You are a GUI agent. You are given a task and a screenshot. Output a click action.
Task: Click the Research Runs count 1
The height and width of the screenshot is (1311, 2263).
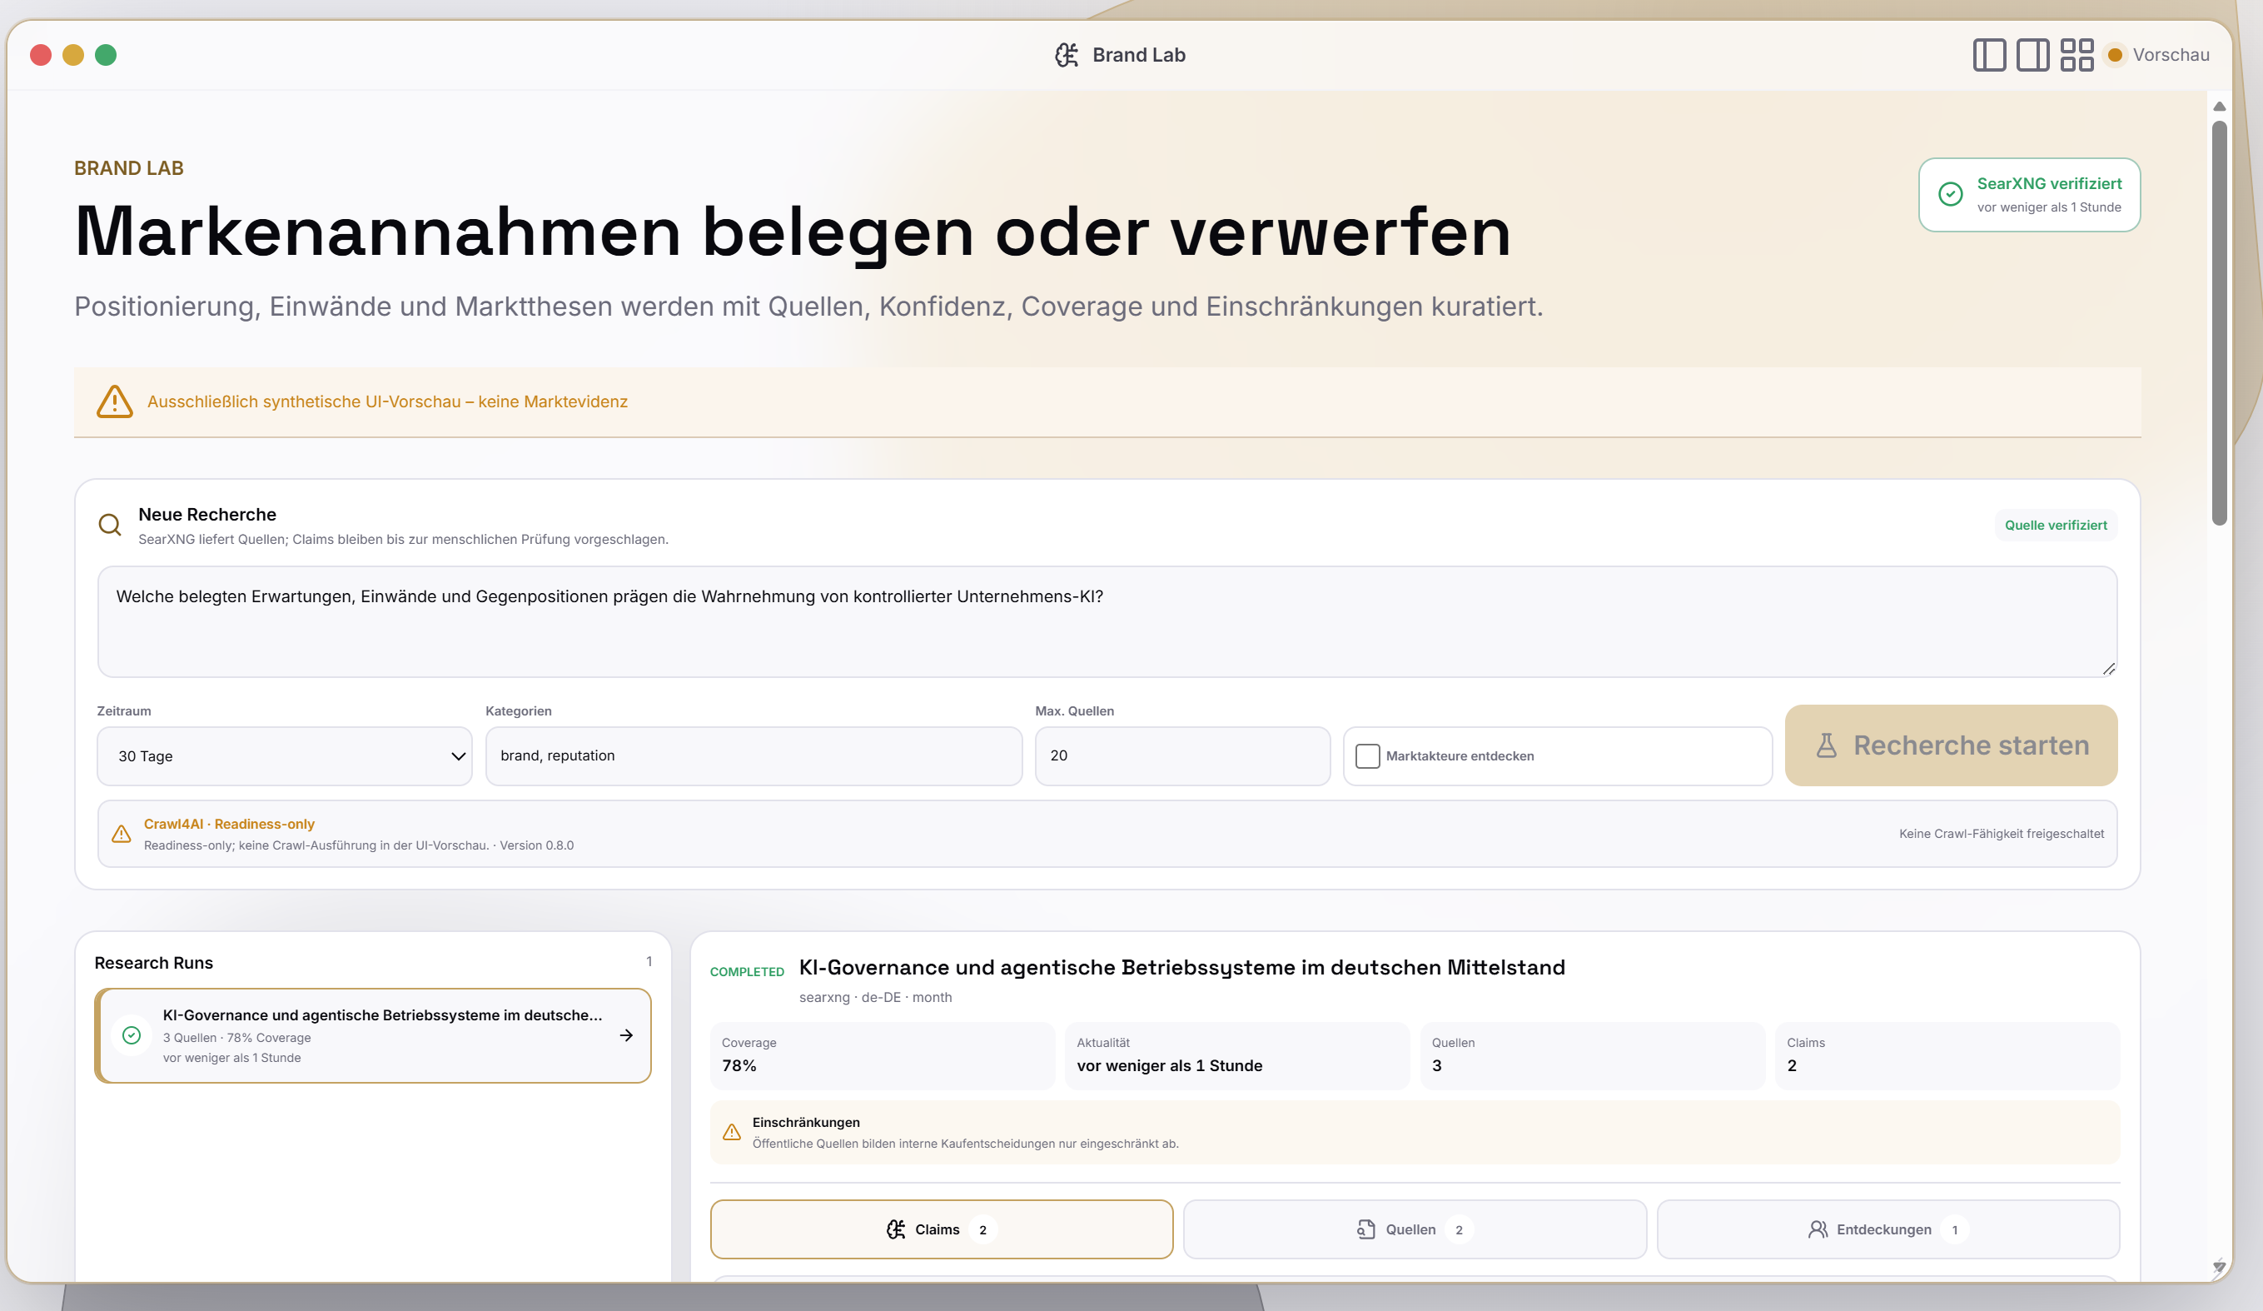pos(649,961)
